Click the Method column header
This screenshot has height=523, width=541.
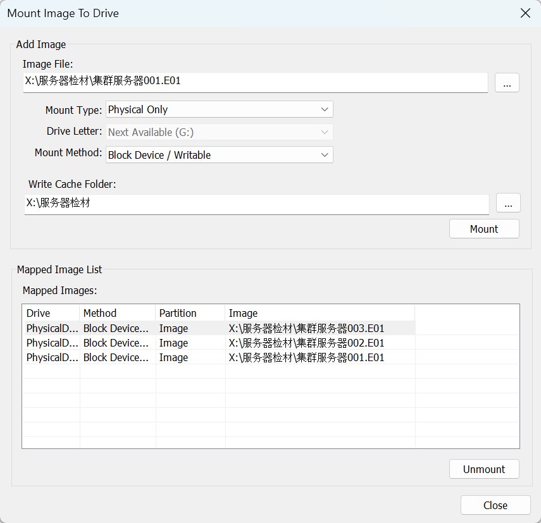tap(118, 313)
